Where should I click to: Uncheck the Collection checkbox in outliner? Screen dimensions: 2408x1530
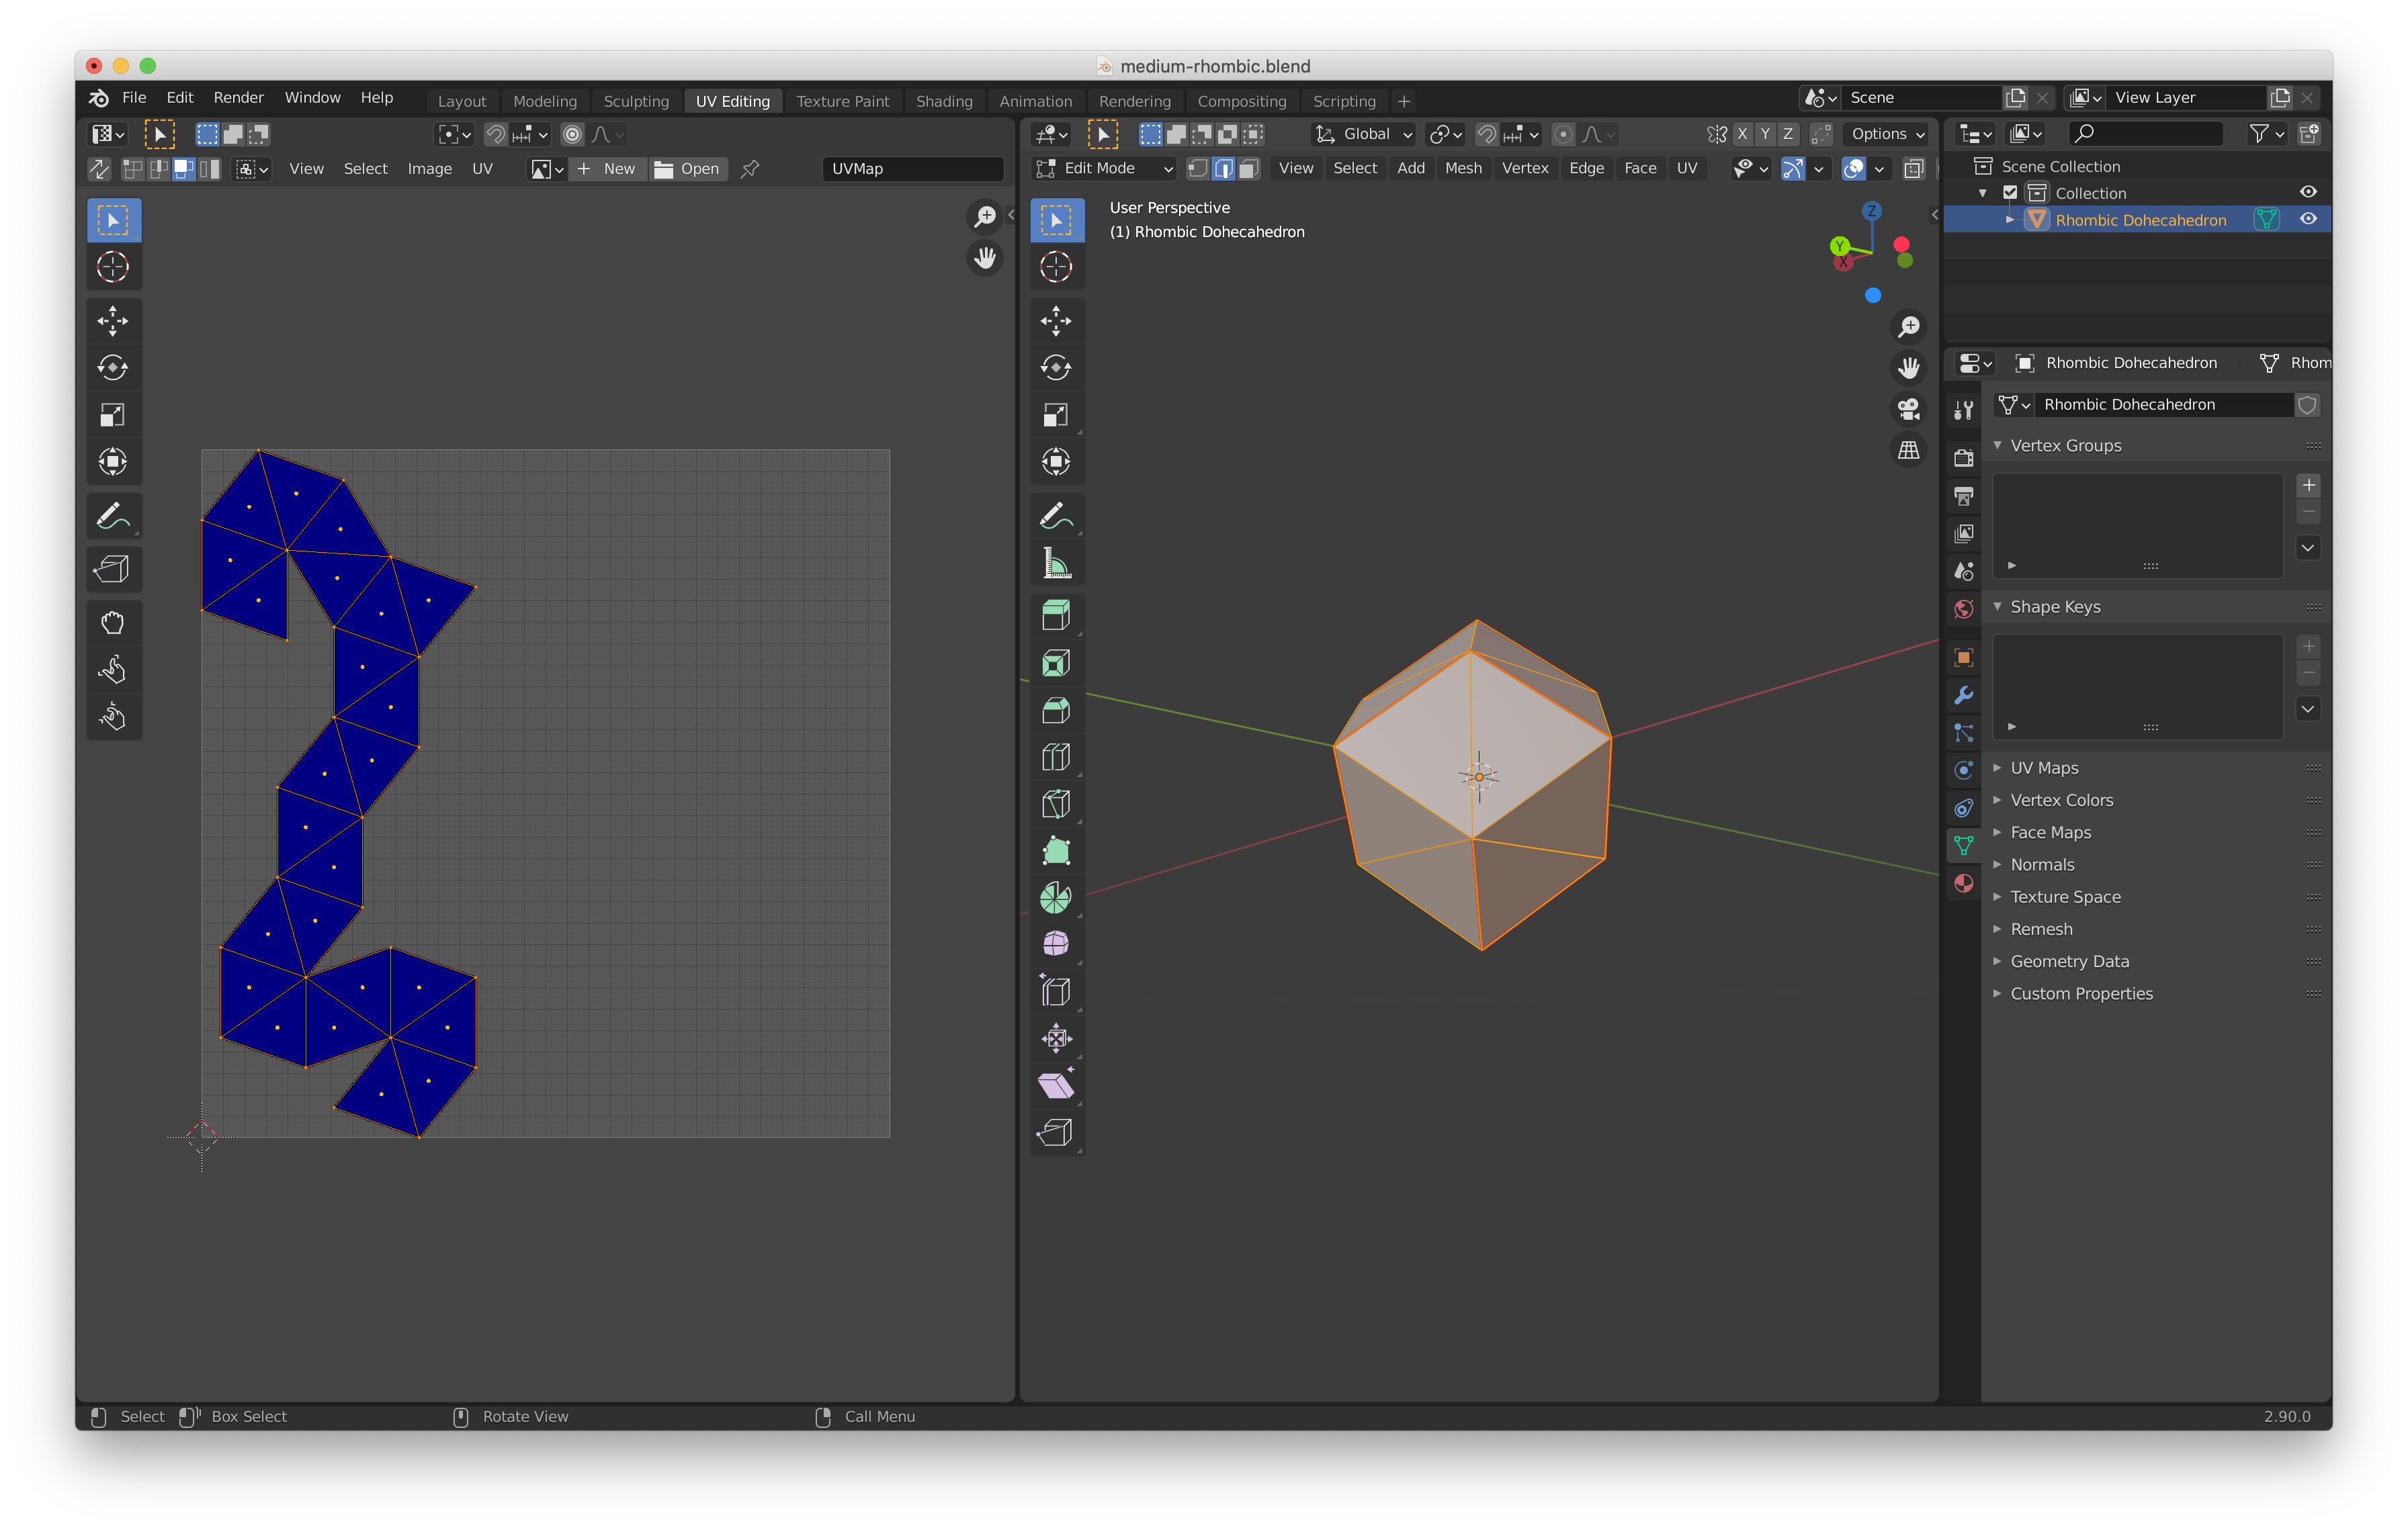click(x=2010, y=193)
